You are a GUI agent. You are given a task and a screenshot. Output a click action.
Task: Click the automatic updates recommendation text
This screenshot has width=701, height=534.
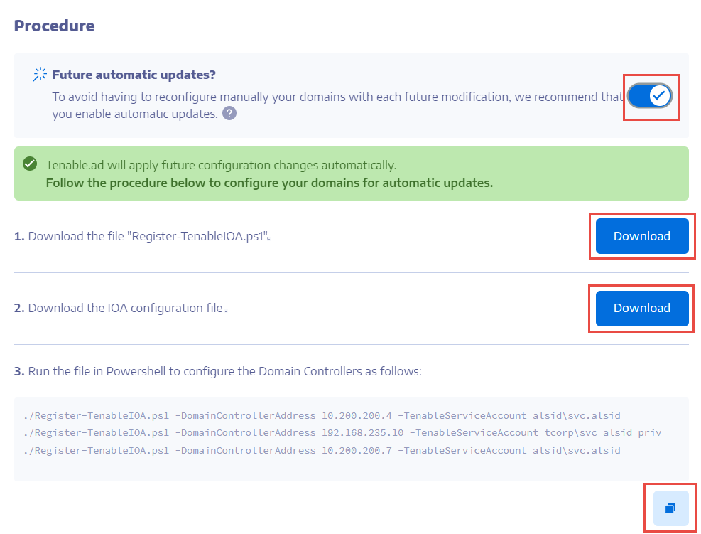coord(334,97)
